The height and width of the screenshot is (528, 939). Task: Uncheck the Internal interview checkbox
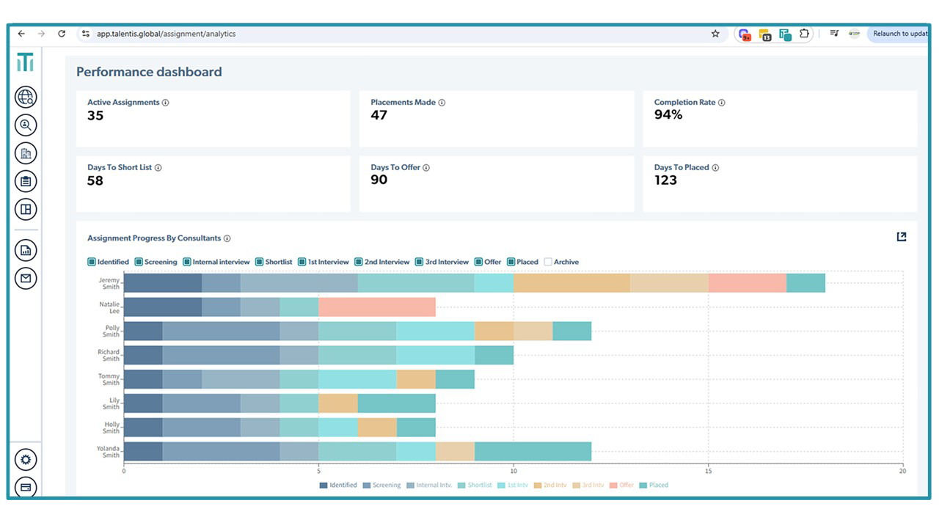click(187, 262)
